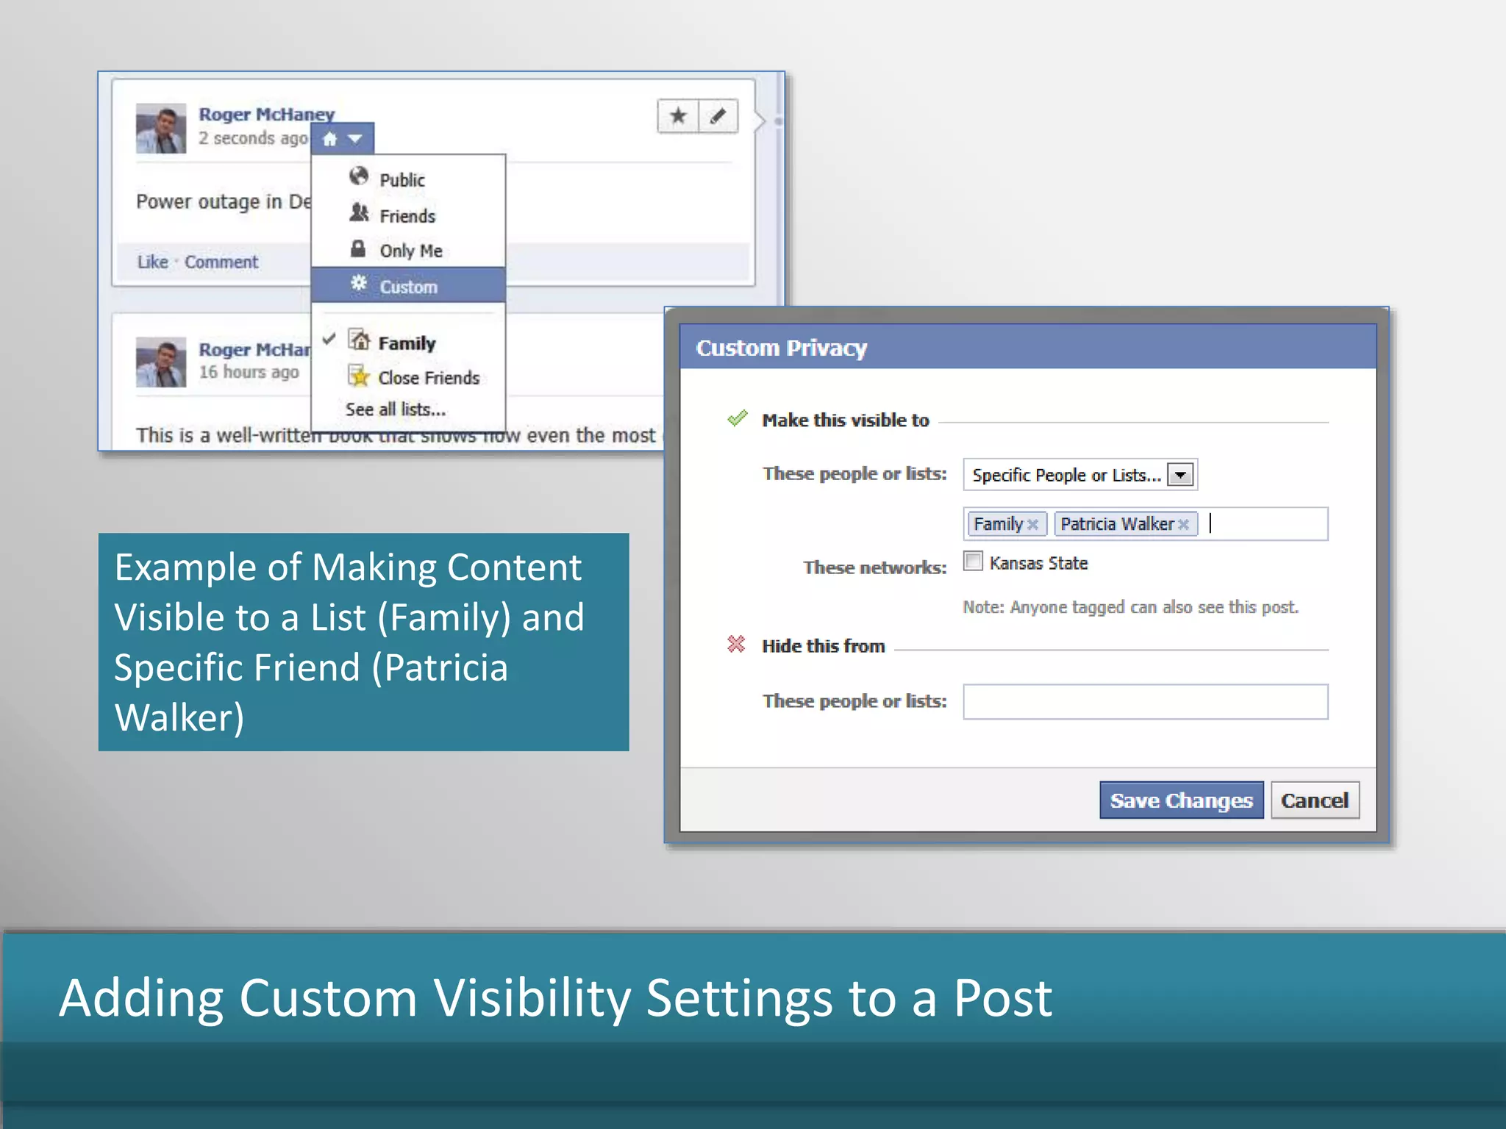Click the green checkmark visibility icon
Screen dimensions: 1506x1129
737,418
